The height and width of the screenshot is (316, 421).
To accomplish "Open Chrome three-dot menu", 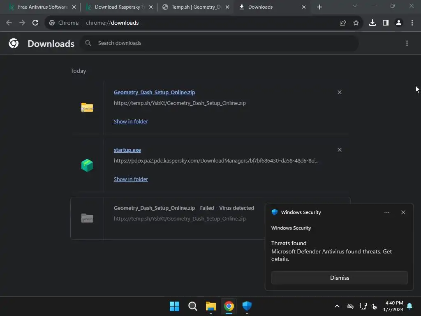I will (412, 23).
